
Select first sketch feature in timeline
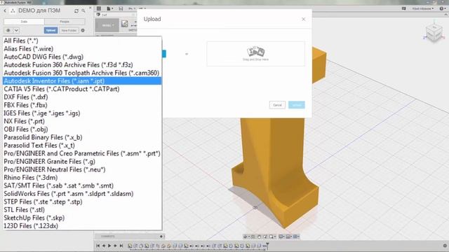[x=130, y=246]
